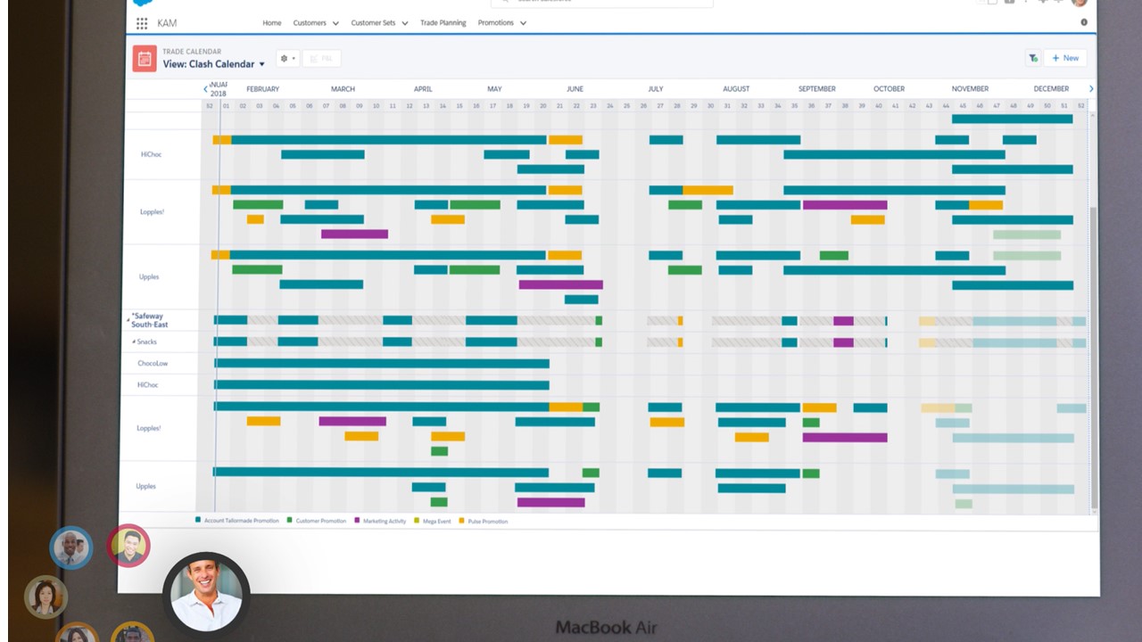Image resolution: width=1142 pixels, height=642 pixels.
Task: Click the info icon in the navigation bar
Action: (1084, 22)
